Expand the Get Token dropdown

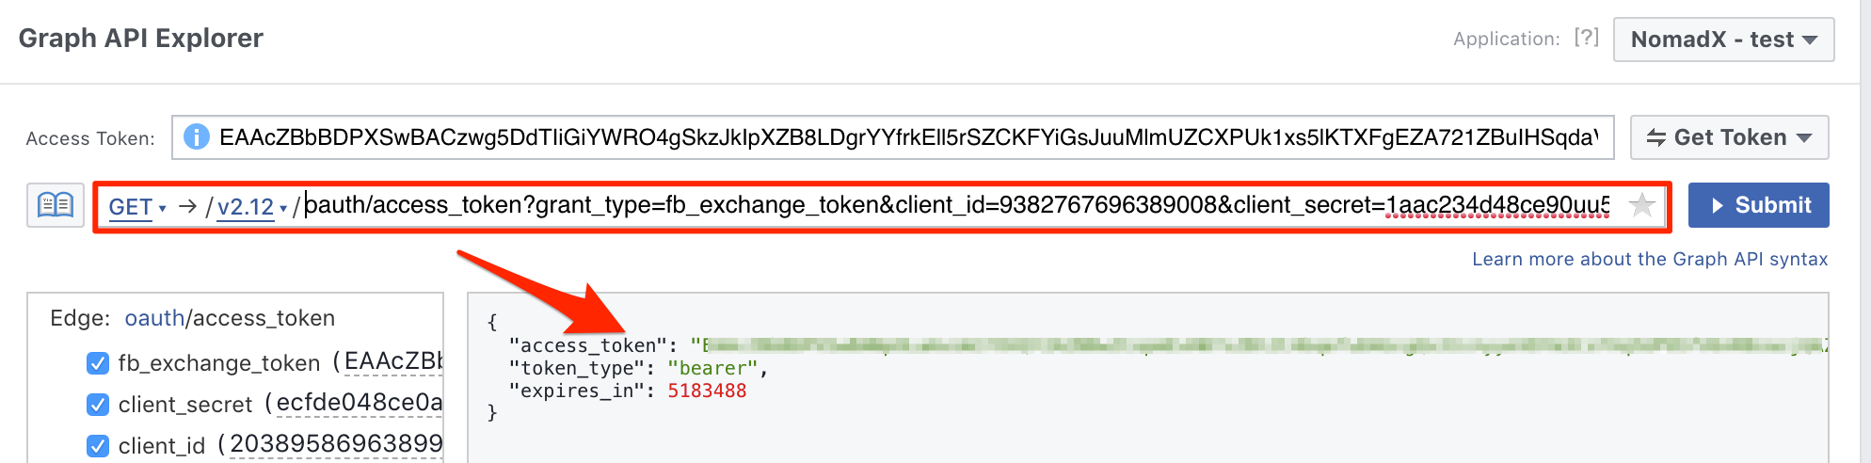point(1729,137)
